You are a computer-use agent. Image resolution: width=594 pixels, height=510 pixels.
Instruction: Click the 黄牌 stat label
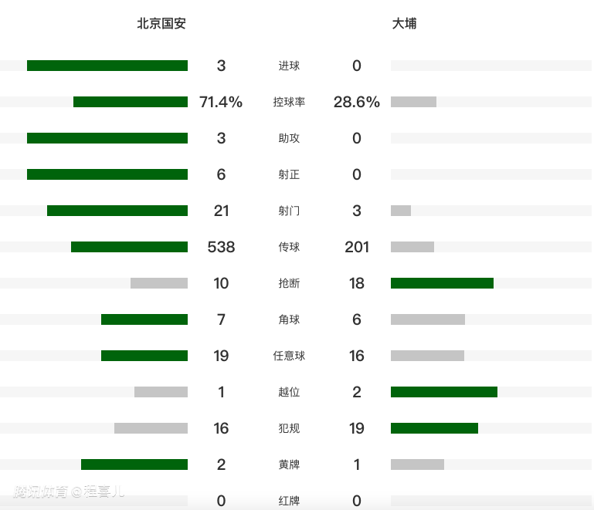click(x=289, y=465)
